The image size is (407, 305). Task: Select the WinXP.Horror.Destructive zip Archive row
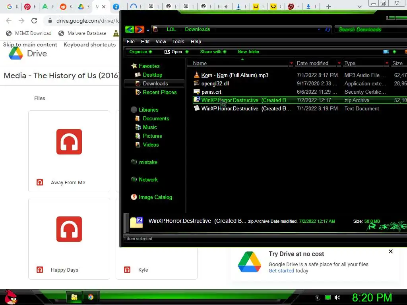tap(300, 100)
